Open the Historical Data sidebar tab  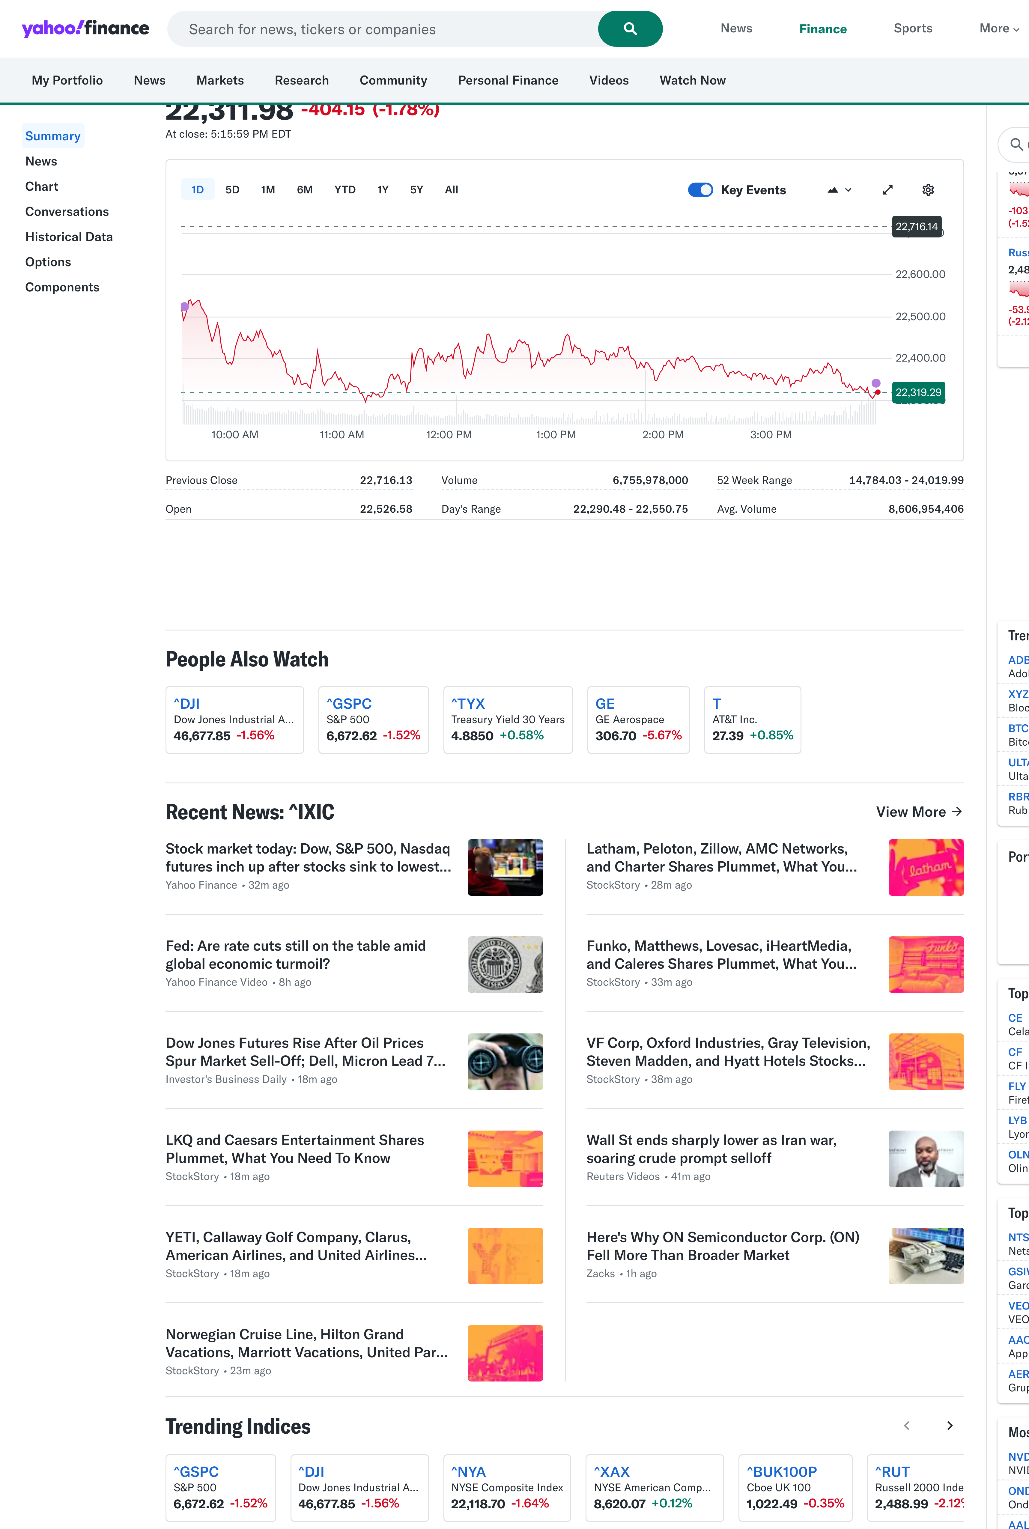point(69,237)
